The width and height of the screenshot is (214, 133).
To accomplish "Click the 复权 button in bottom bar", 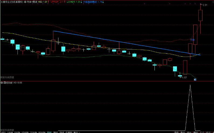I will point(176,132).
